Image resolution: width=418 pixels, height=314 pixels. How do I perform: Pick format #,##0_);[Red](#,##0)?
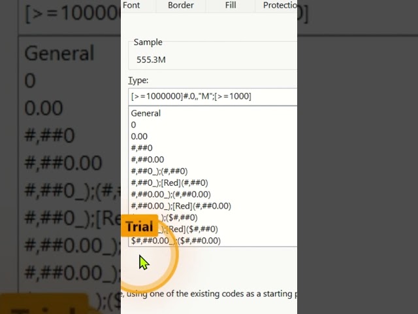(169, 183)
